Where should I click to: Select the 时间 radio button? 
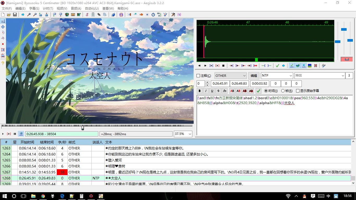tap(266, 91)
